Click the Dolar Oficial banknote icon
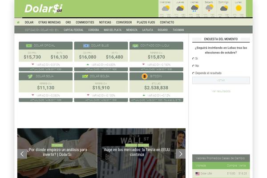Viewport: 267px width, 178px height. point(29,46)
